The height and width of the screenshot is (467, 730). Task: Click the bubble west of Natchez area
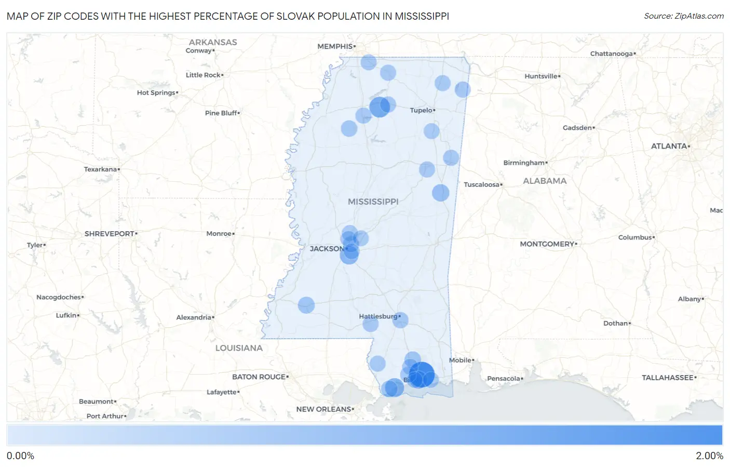pyautogui.click(x=306, y=305)
